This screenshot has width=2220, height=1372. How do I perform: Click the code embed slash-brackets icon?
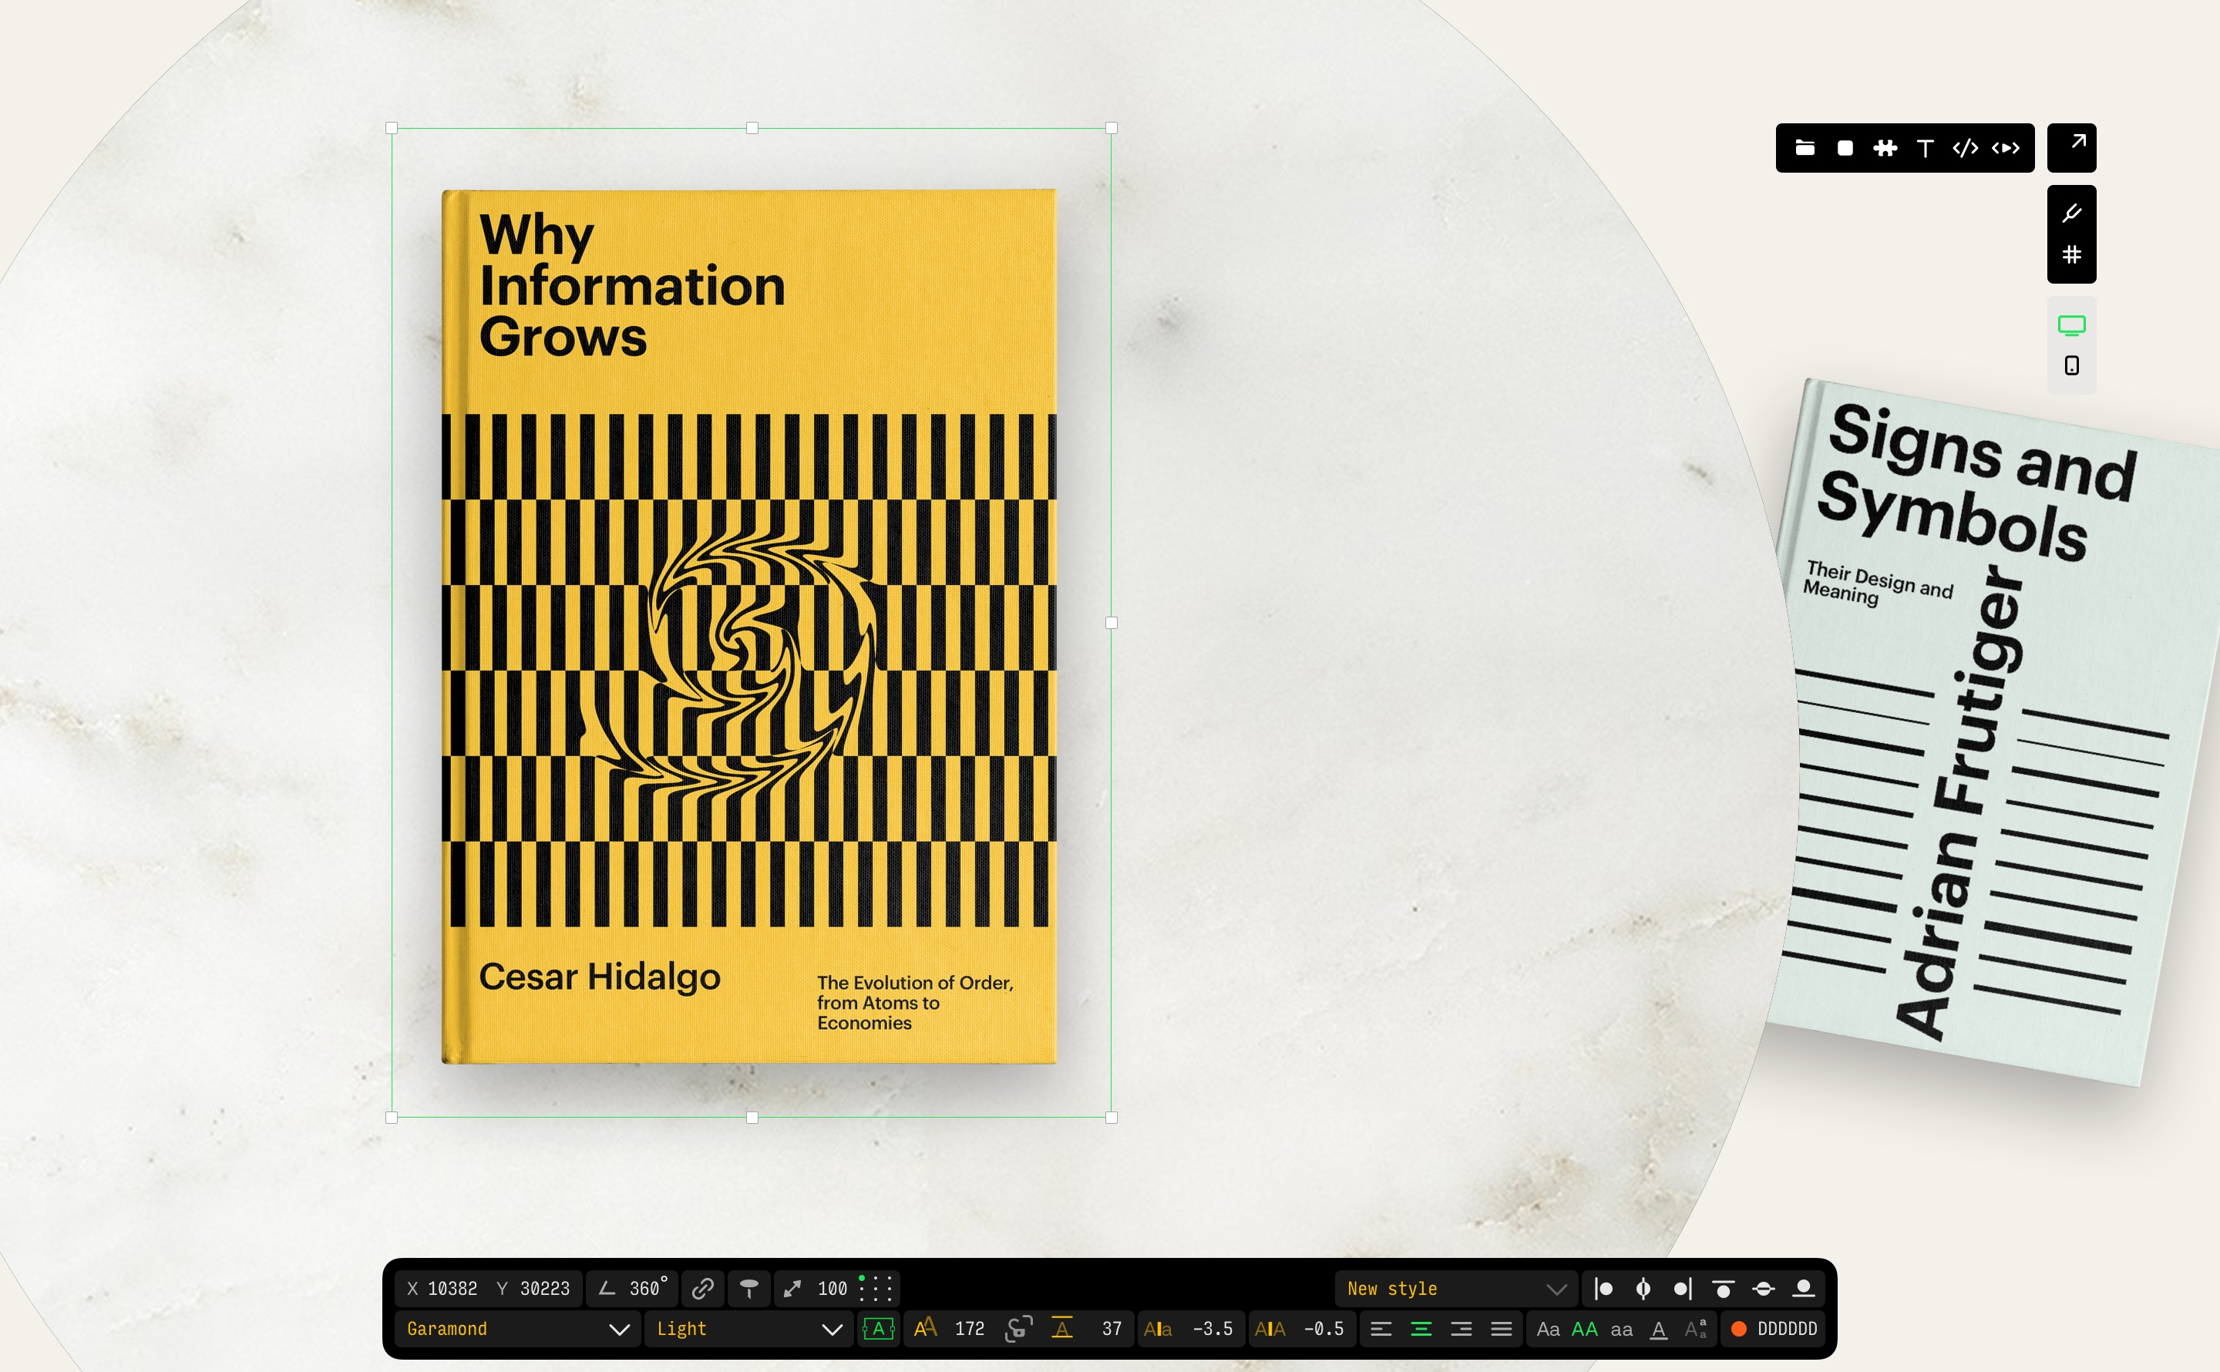[1965, 148]
